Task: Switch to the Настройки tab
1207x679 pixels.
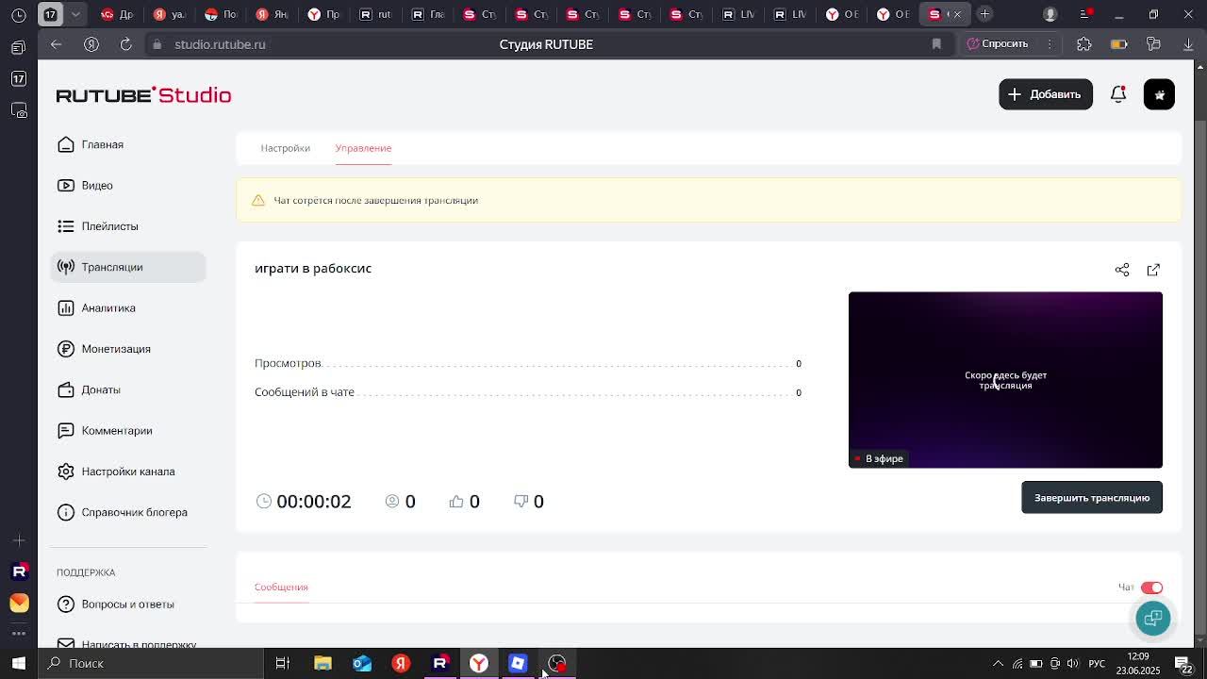Action: tap(285, 148)
